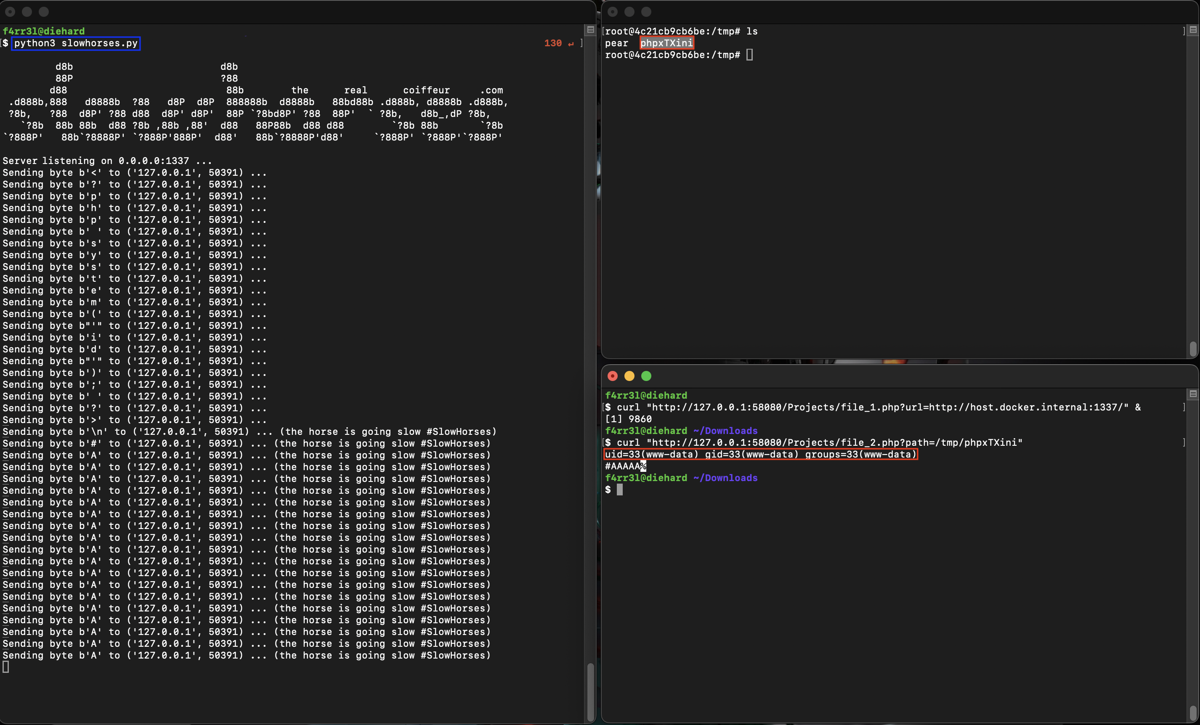This screenshot has width=1200, height=725.
Task: Click split pane icon in bottom-right terminal
Action: tap(1193, 394)
